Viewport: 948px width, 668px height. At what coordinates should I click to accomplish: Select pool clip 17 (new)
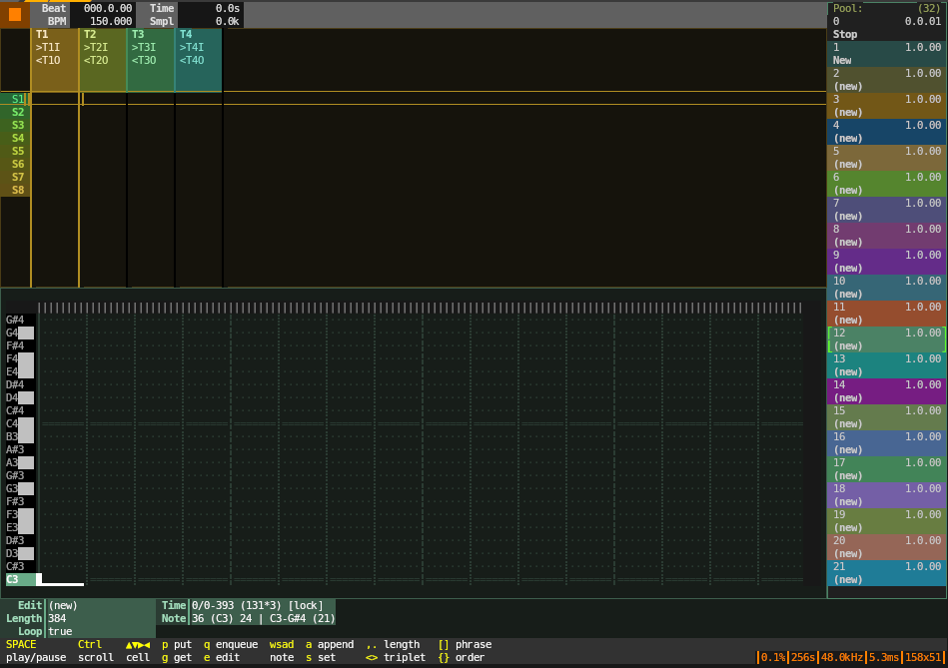(887, 469)
